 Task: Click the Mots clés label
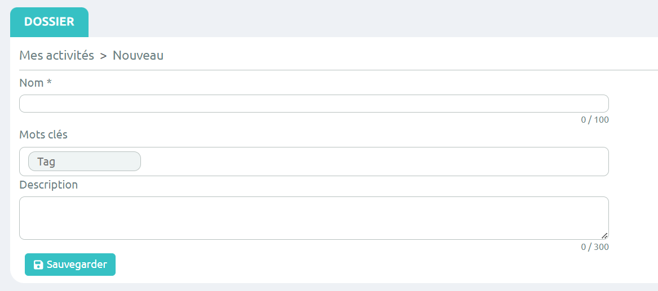point(43,135)
